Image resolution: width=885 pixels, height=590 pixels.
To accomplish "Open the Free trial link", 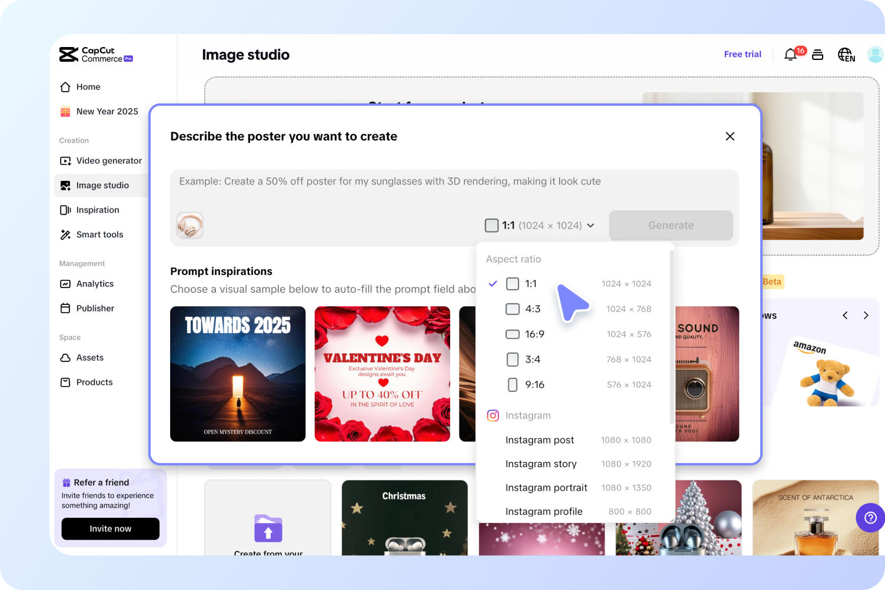I will point(743,54).
